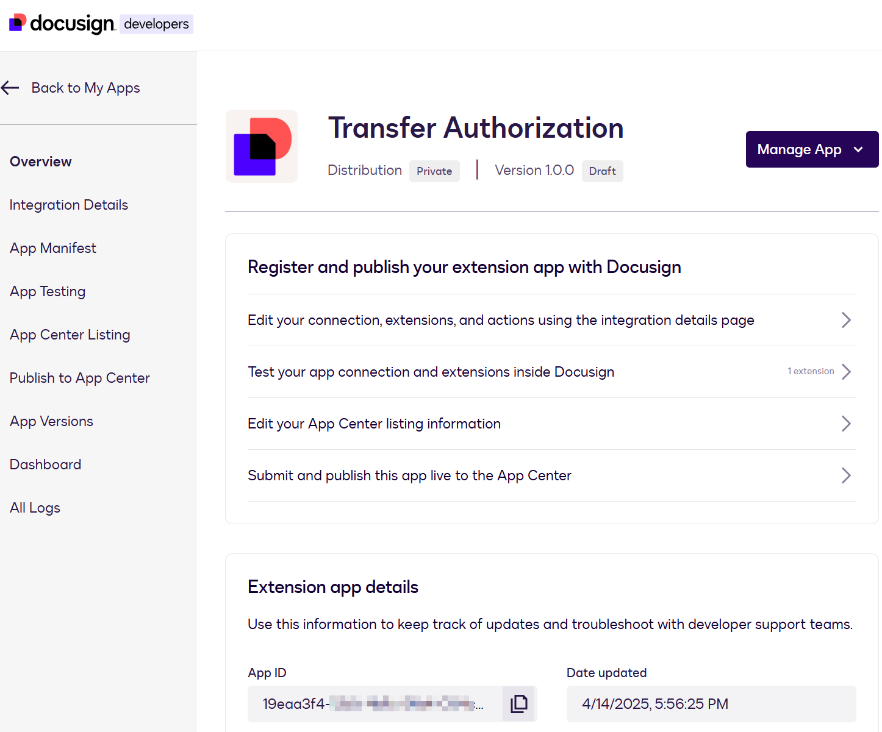Click the back arrow next to My Apps
This screenshot has width=882, height=732.
coord(10,88)
